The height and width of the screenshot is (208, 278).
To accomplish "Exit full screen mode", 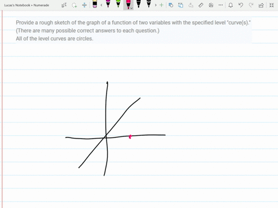I will tap(272, 5).
